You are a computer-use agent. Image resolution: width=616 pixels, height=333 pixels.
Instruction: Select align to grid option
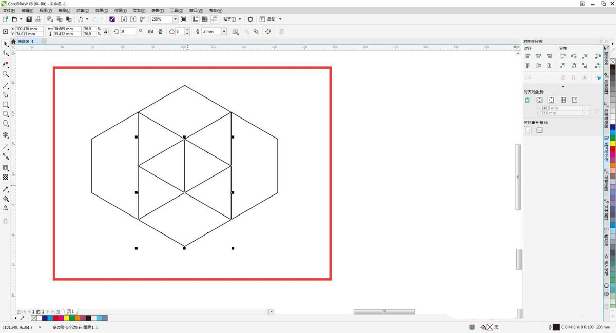[563, 100]
